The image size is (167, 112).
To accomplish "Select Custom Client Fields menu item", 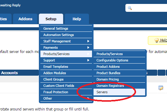I will point(66,86).
